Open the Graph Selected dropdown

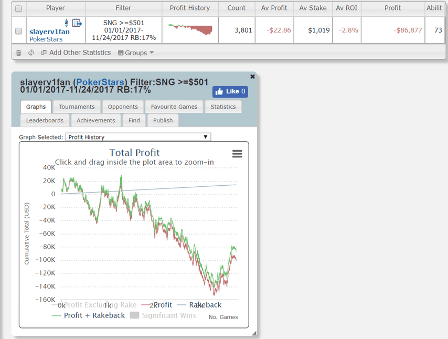pos(138,137)
